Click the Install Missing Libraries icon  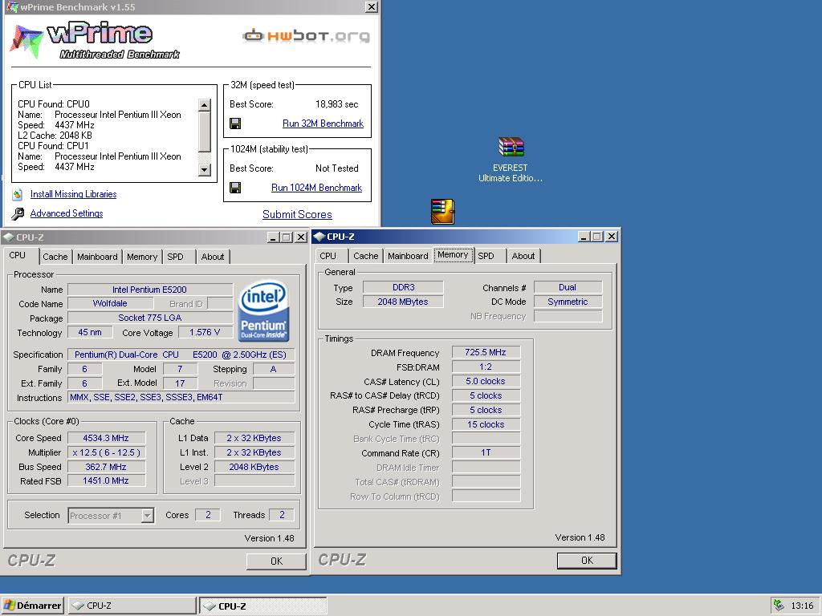point(18,194)
